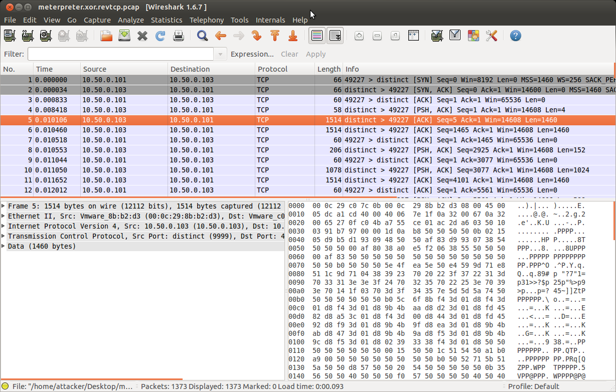Click in the display filter input field
The width and height of the screenshot is (616, 392).
point(120,54)
